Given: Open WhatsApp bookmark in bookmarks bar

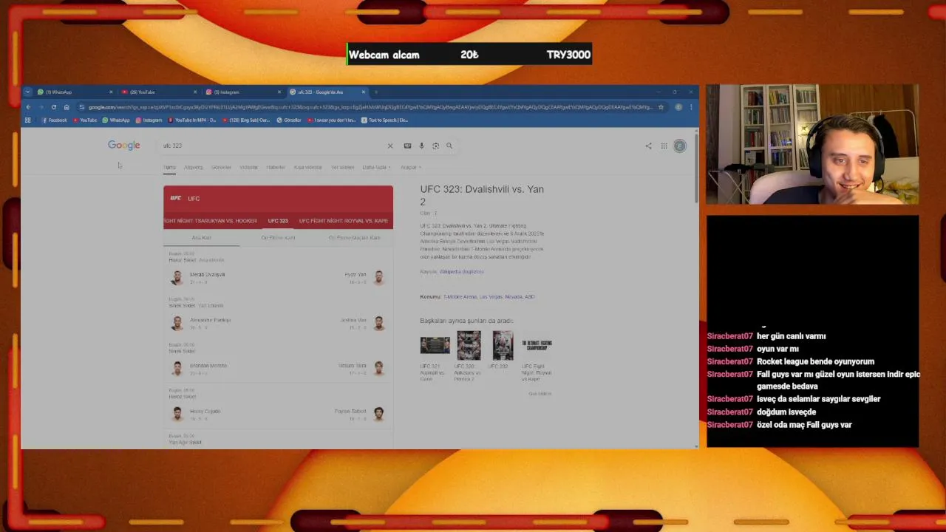Looking at the screenshot, I should 116,120.
